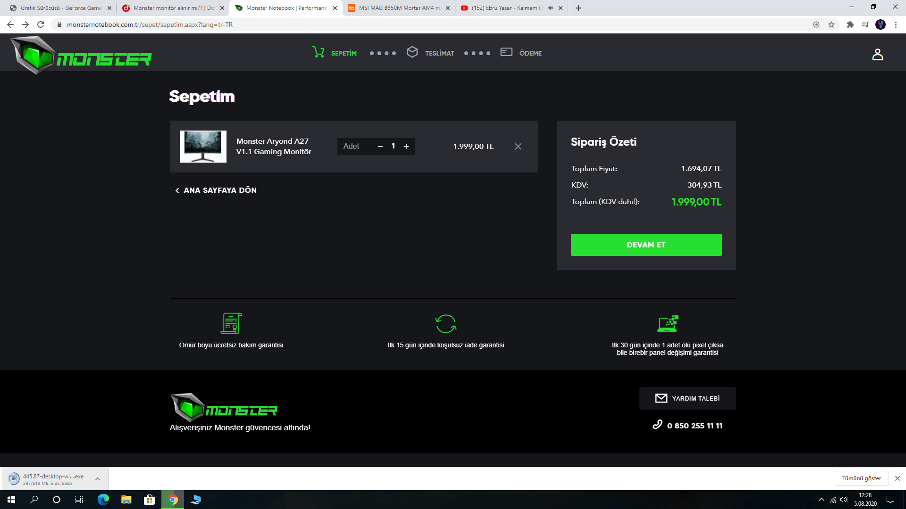Image resolution: width=906 pixels, height=509 pixels.
Task: Expand the download item options chevron
Action: [x=98, y=479]
